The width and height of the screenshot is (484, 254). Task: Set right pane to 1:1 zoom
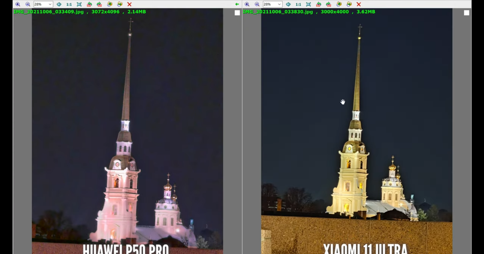pos(298,4)
